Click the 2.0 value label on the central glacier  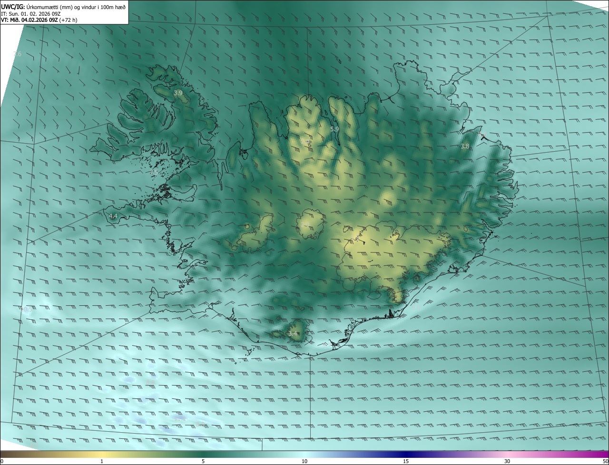305,224
